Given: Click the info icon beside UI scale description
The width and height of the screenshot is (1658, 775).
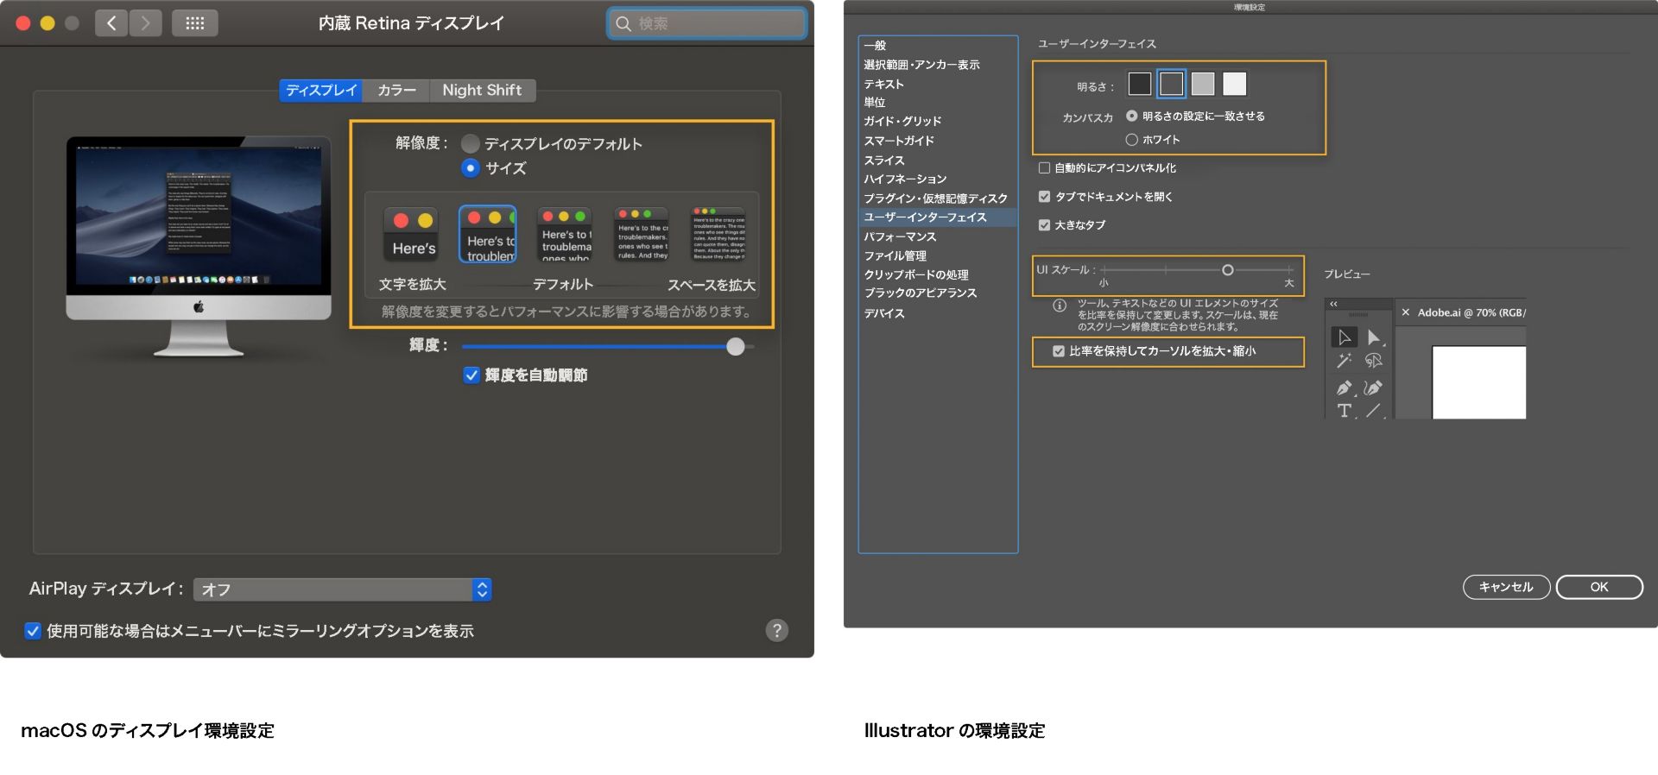Looking at the screenshot, I should coord(1060,306).
